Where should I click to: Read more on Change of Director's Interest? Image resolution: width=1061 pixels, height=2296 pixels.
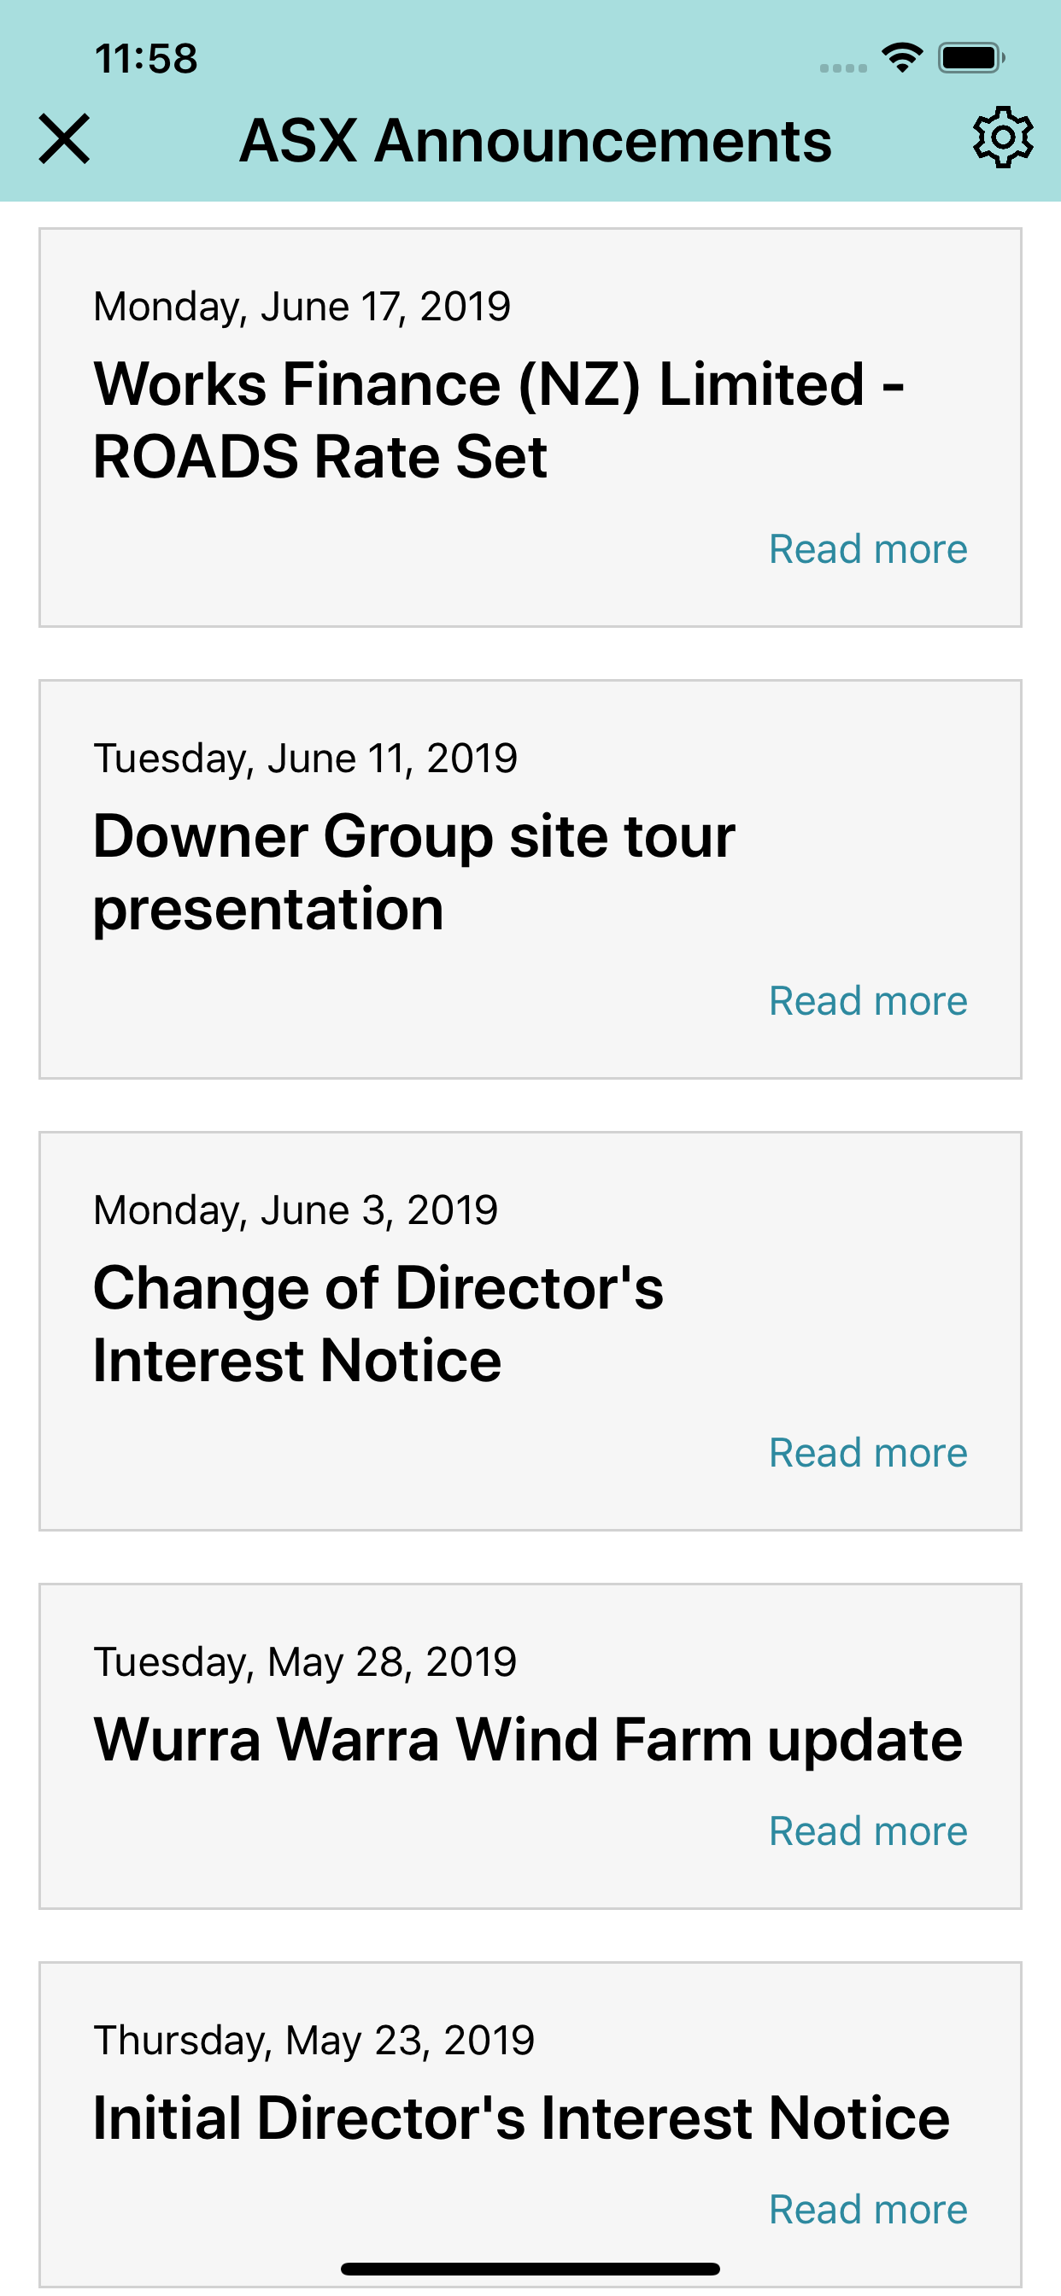tap(868, 1453)
